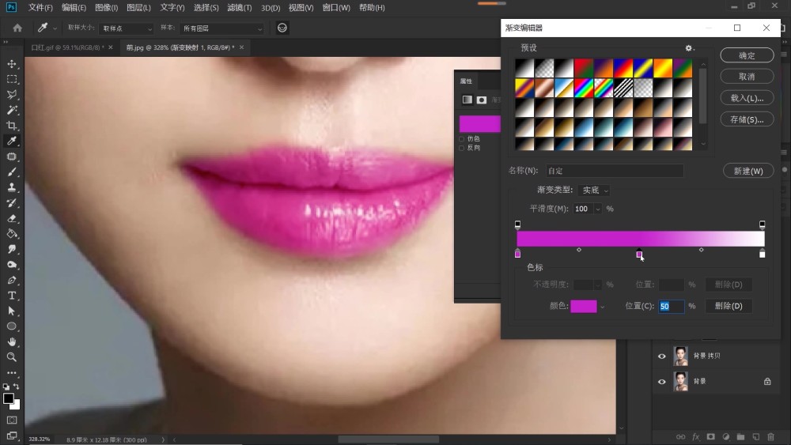Expand the 平滑度 value dropdown

[x=598, y=209]
